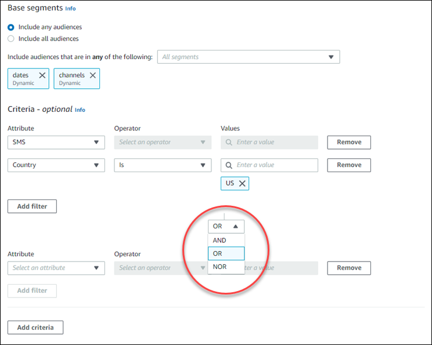Click the Add criteria button
Viewport: 432px width, 345px height.
coord(35,328)
